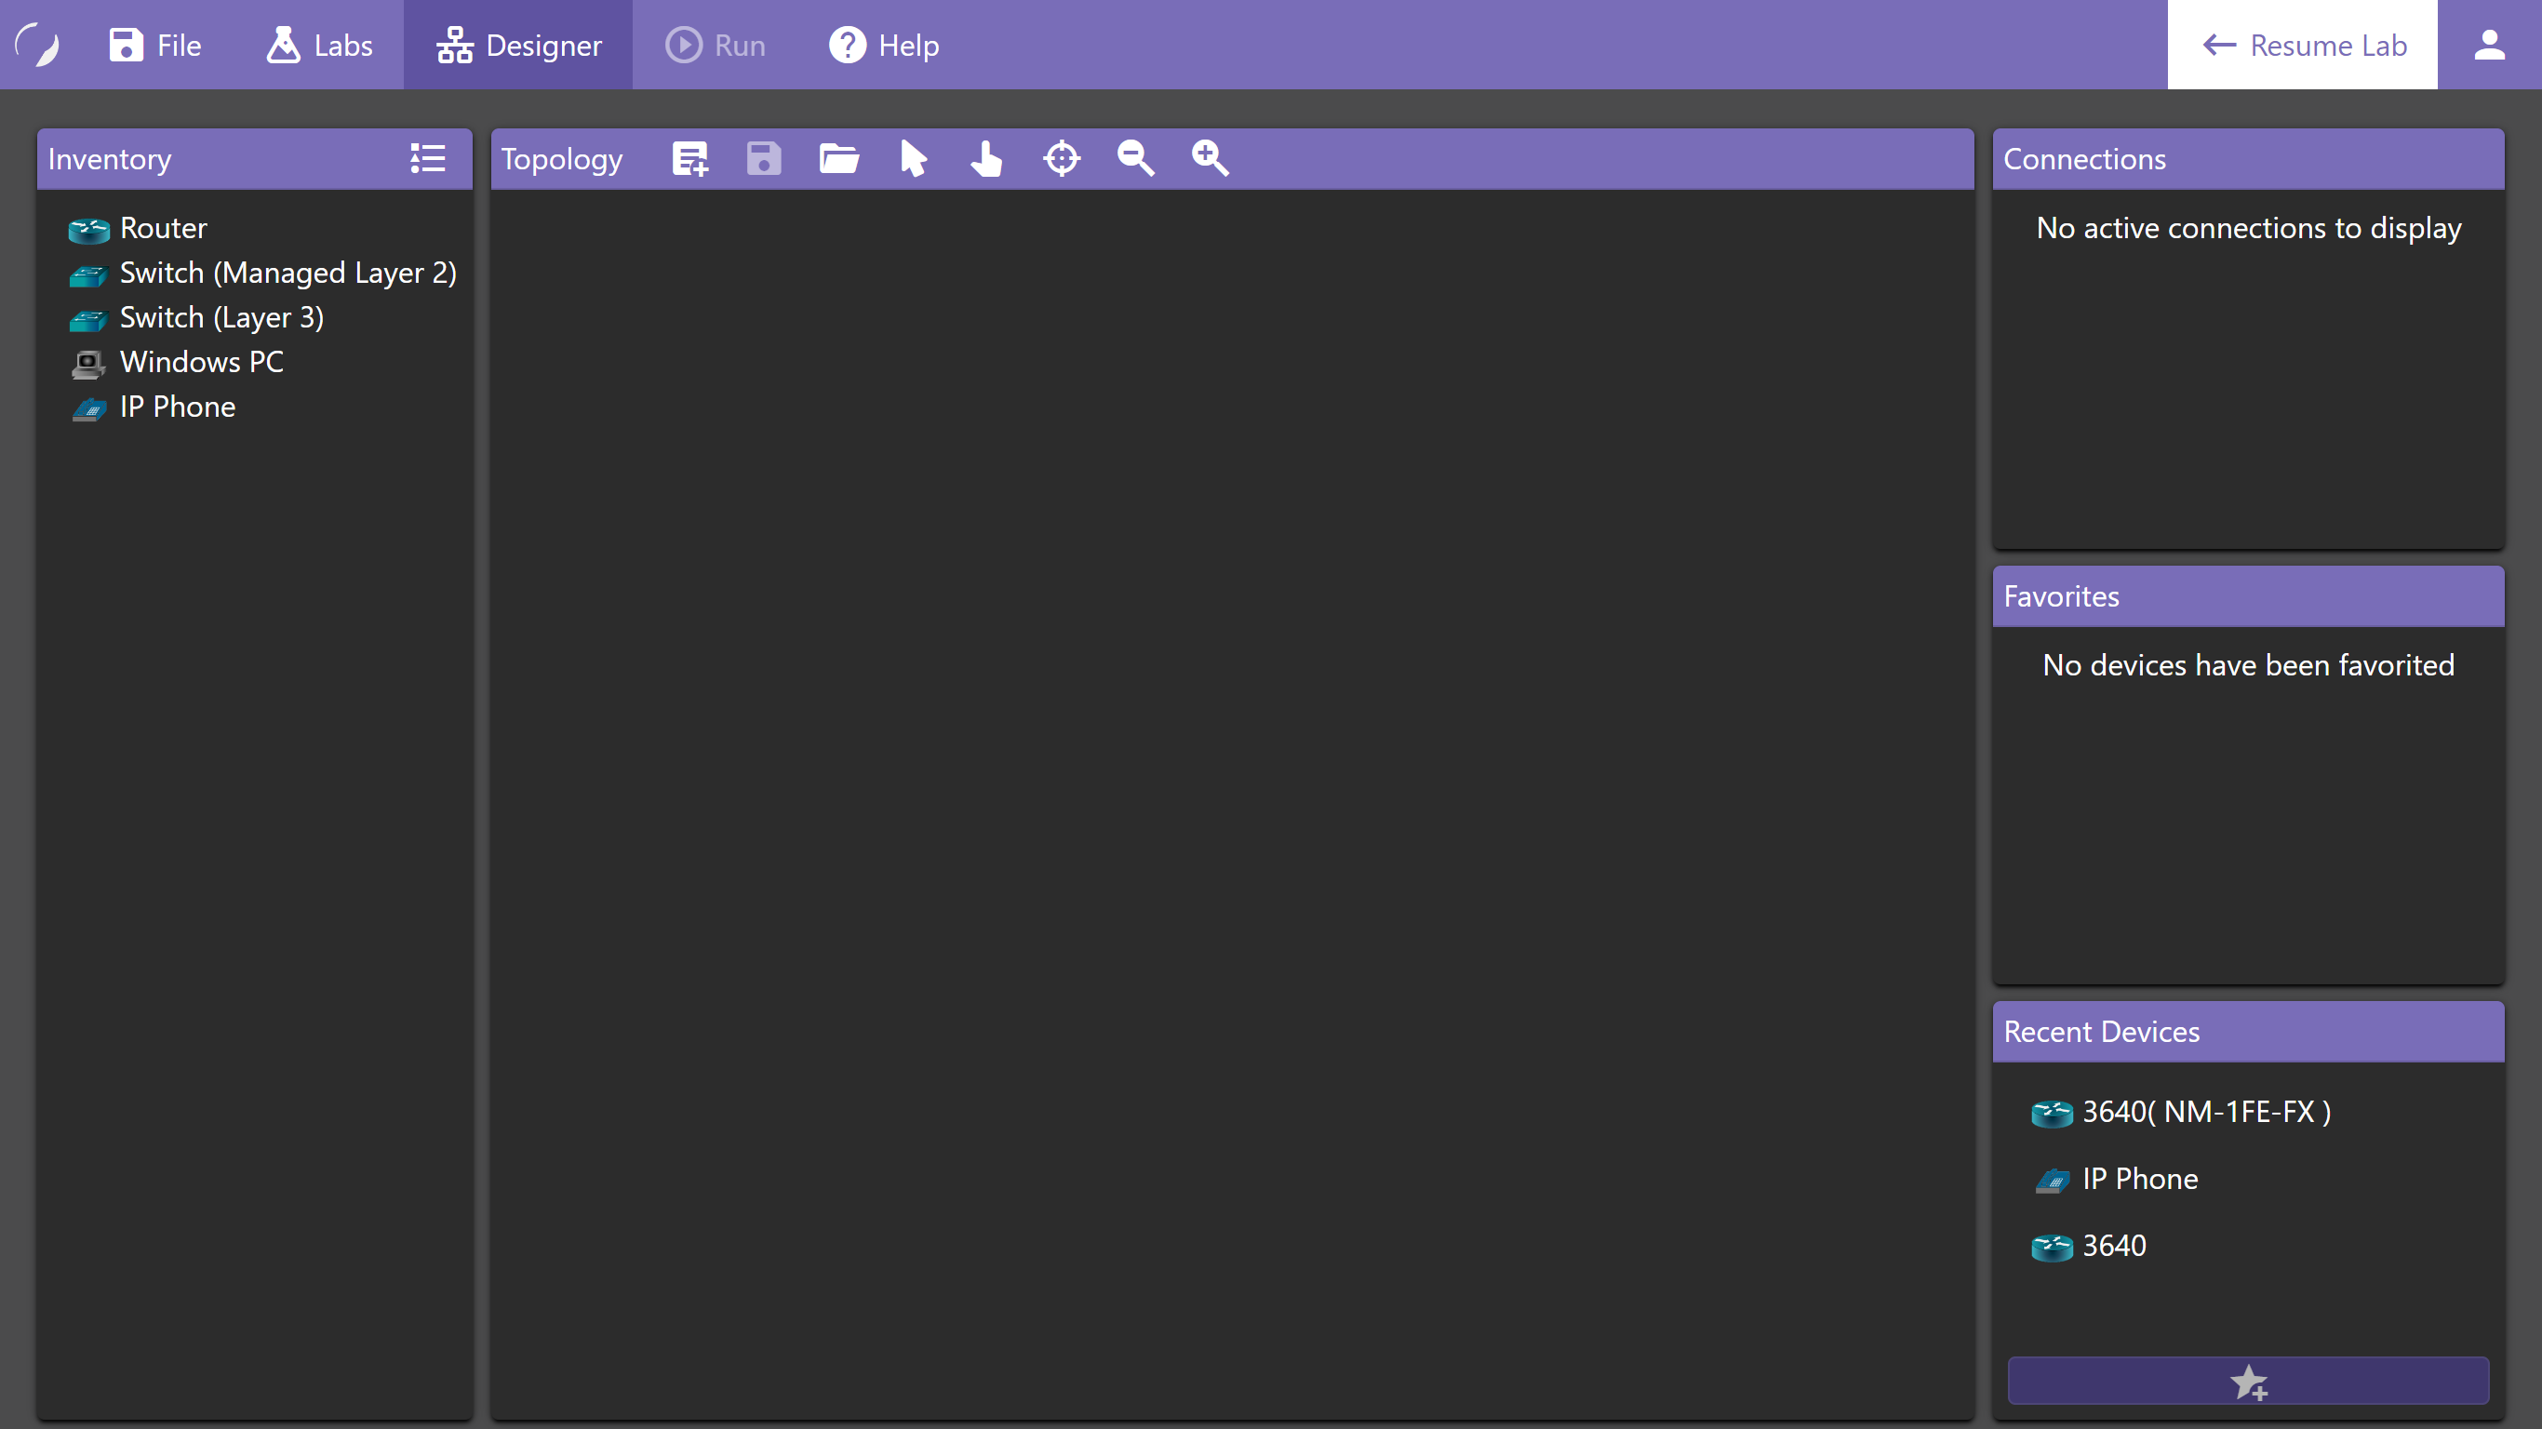2542x1429 pixels.
Task: Select 3640( NM-1FE-FX ) recent device
Action: 2205,1112
